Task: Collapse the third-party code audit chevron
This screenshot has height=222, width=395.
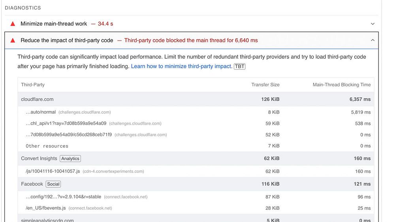Action: click(372, 40)
